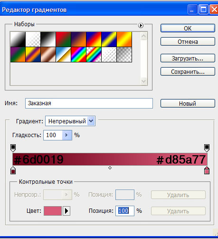Close the Редактор градиентов dialog

214,10
